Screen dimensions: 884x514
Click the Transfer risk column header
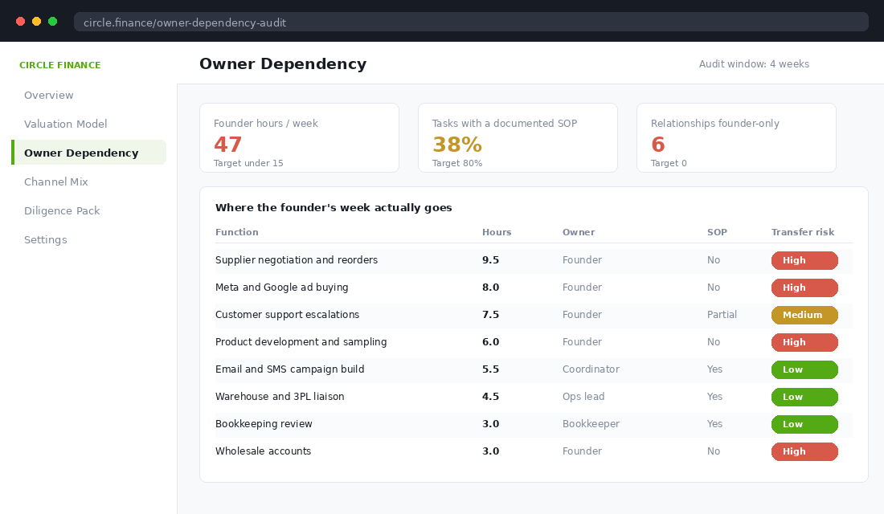coord(803,232)
